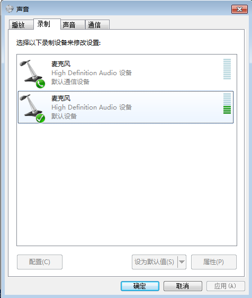Viewport: 252px width, 298px height.
Task: Click the green phone badge on first microphone
Action: 40,84
